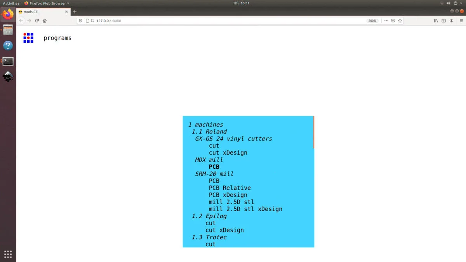The width and height of the screenshot is (466, 262).
Task: Toggle Firefox sidebar view icon
Action: point(444,21)
